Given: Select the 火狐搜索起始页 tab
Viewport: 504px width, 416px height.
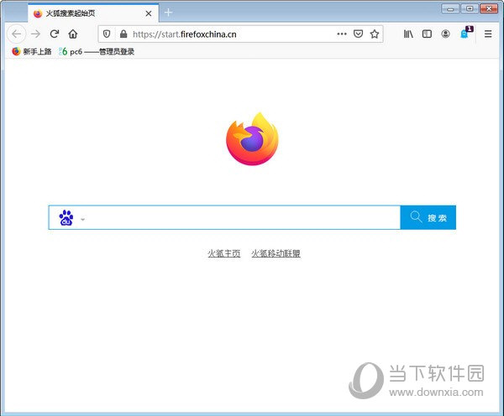Looking at the screenshot, I should pyautogui.click(x=93, y=13).
